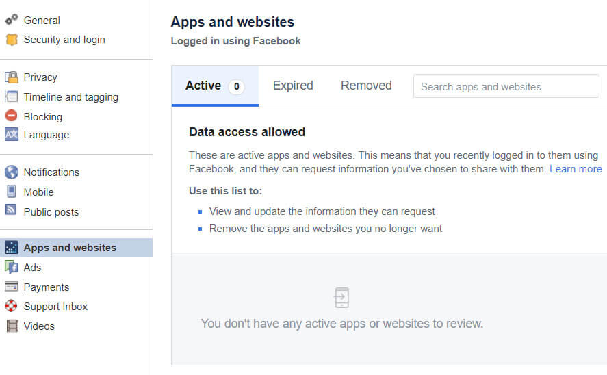Click the Active count badge showing 0
Screen dimensions: 607x375
[x=236, y=86]
